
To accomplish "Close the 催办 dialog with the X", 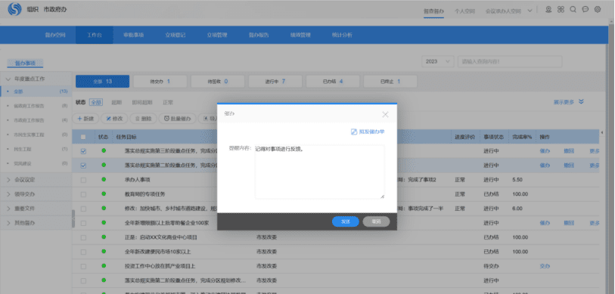I will [x=385, y=114].
